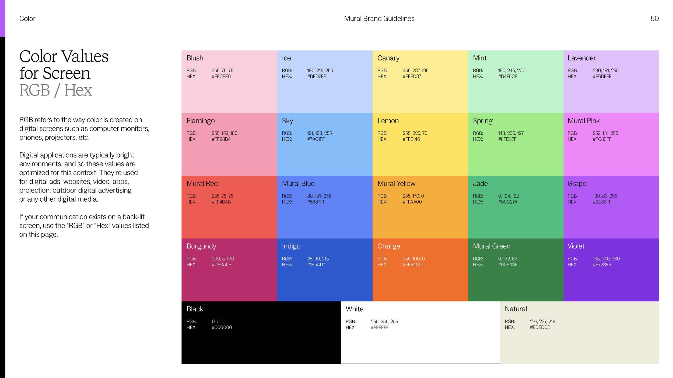Select hex code #195AD7
673x378 pixels.
(316, 265)
